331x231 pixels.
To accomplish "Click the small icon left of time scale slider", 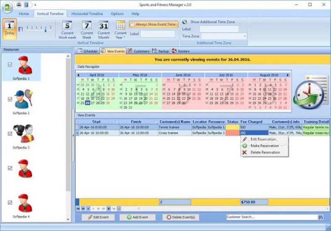I will click(21, 29).
